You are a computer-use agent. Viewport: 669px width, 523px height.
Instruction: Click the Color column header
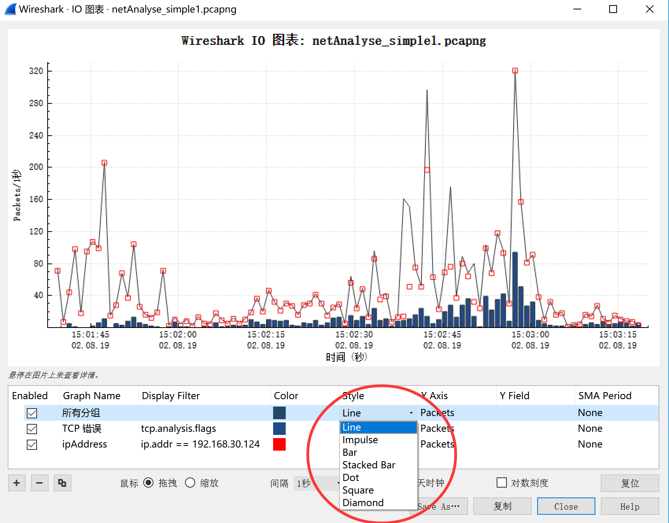click(x=286, y=396)
